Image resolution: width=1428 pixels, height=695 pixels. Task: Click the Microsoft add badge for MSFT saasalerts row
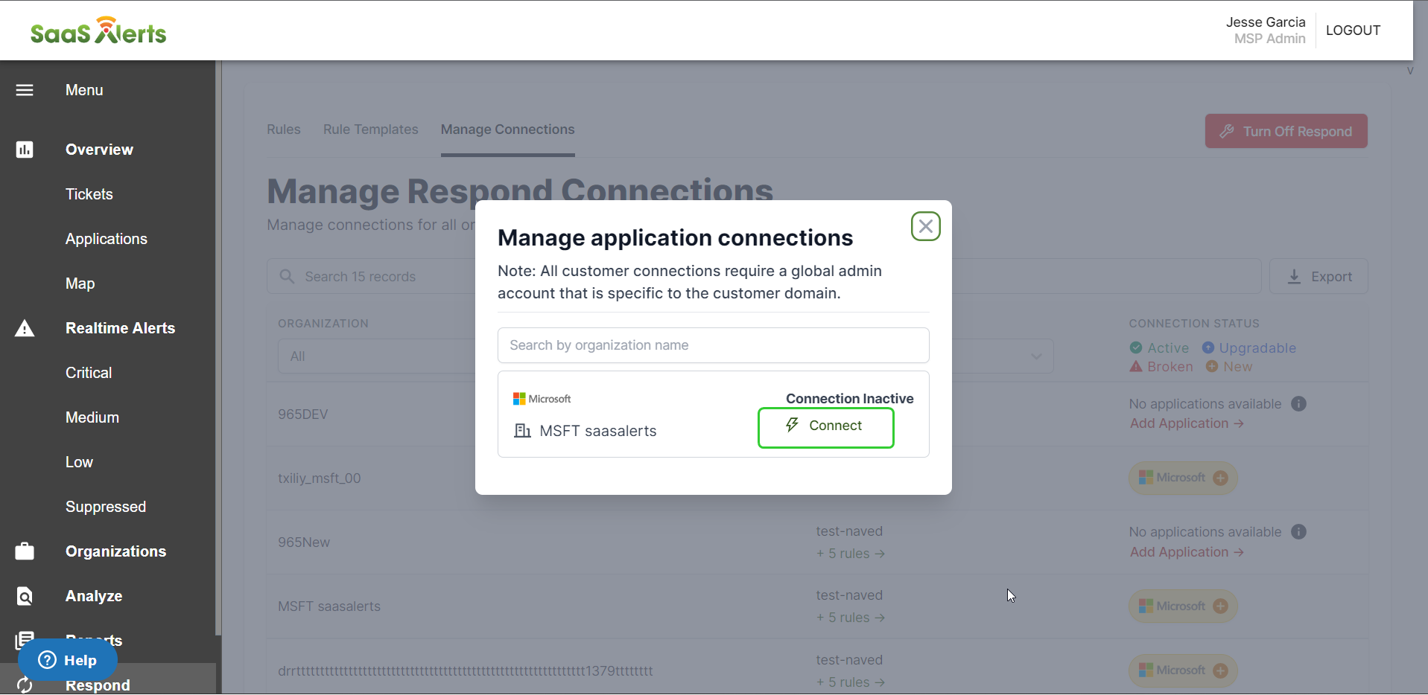point(1183,606)
